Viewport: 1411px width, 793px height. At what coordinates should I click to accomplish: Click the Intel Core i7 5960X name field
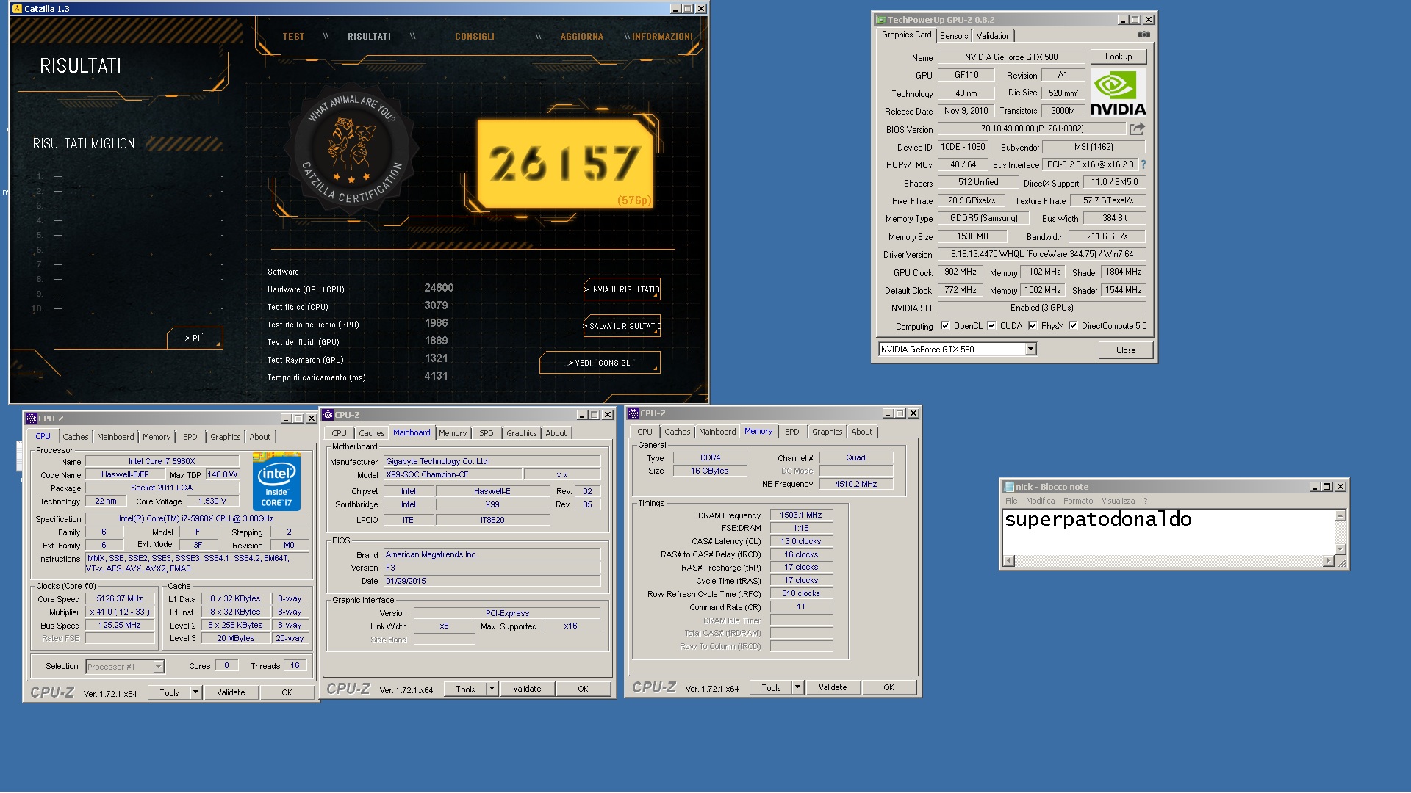click(x=162, y=461)
